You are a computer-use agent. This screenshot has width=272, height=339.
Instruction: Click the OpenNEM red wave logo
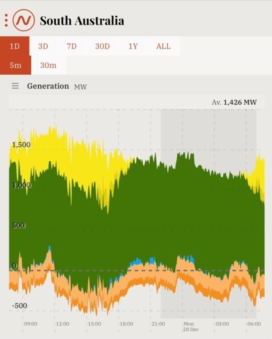(x=24, y=20)
